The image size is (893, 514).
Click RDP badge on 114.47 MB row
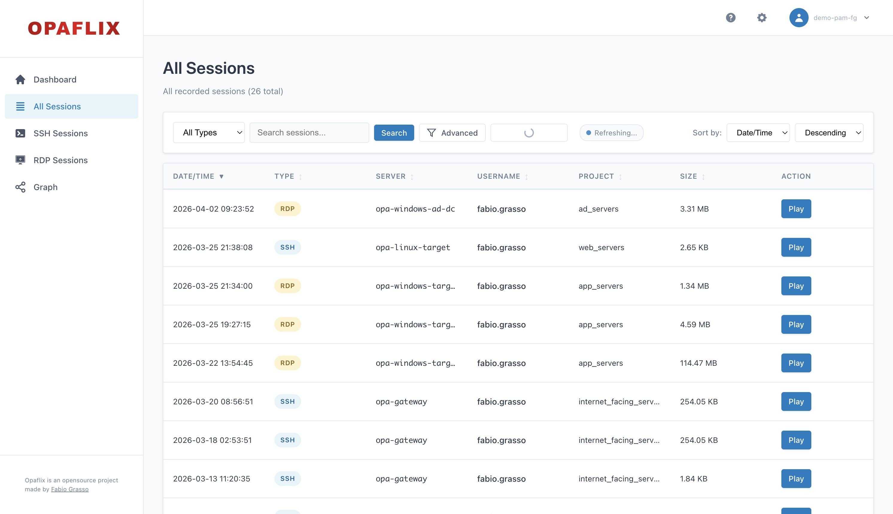click(x=287, y=363)
